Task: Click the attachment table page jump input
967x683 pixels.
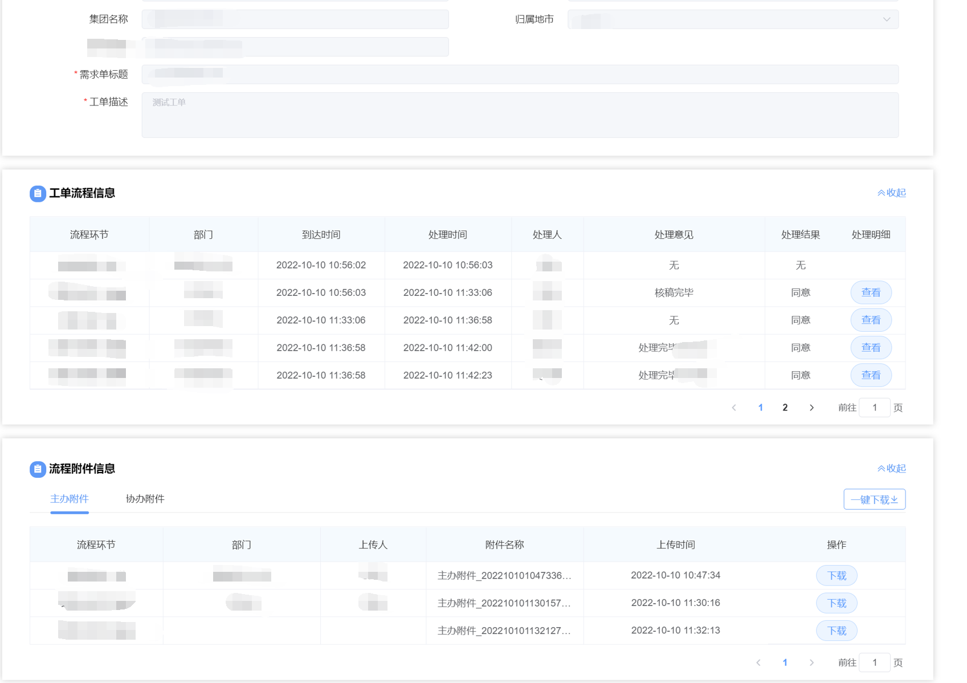Action: (x=875, y=662)
